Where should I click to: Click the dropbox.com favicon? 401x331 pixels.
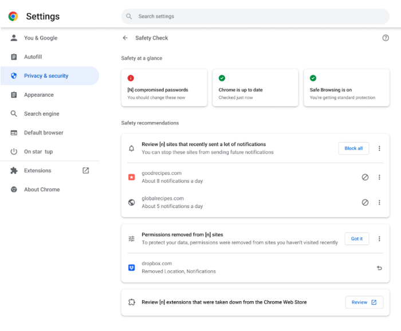(x=131, y=267)
